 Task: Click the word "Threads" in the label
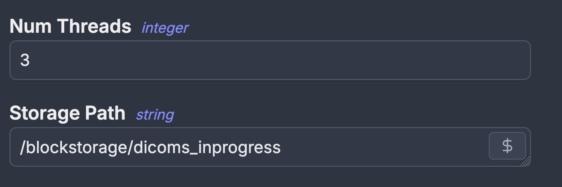tap(93, 27)
